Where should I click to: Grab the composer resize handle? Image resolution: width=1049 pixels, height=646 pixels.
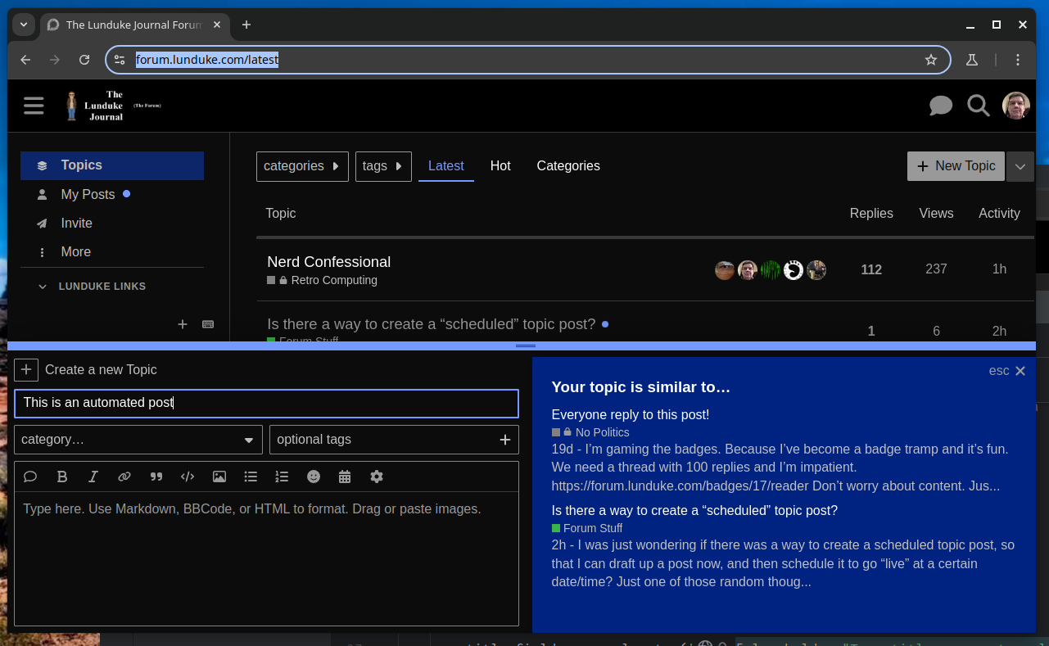tap(525, 346)
